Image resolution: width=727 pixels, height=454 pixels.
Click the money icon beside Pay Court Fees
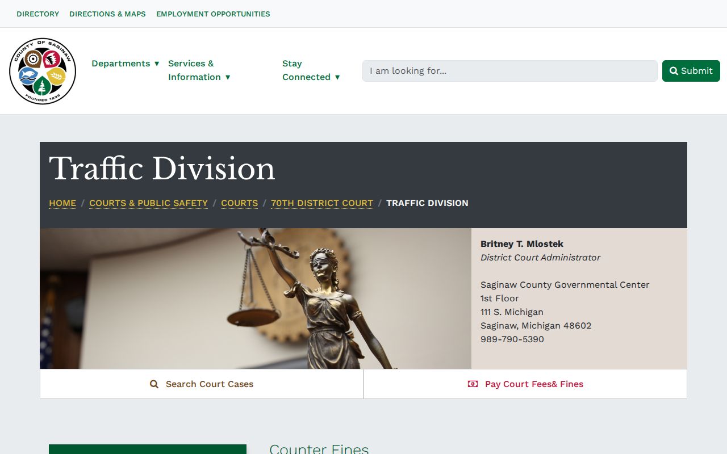click(473, 384)
